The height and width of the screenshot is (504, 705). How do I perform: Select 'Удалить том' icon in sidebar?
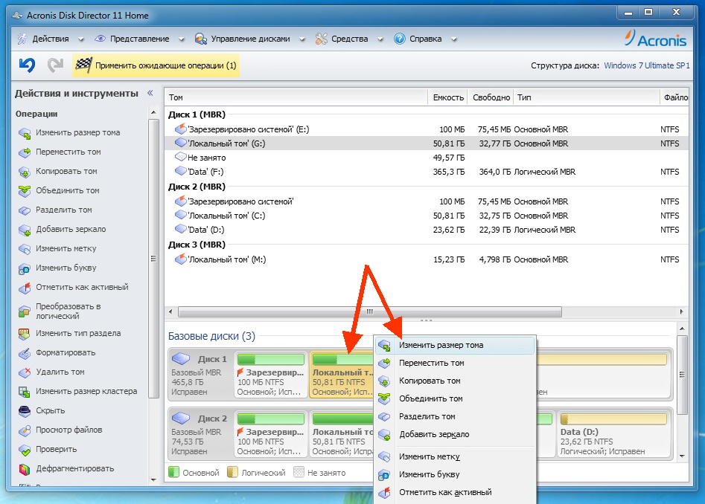(x=25, y=372)
